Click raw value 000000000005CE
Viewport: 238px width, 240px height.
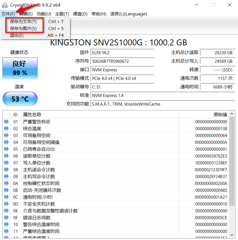(211, 218)
